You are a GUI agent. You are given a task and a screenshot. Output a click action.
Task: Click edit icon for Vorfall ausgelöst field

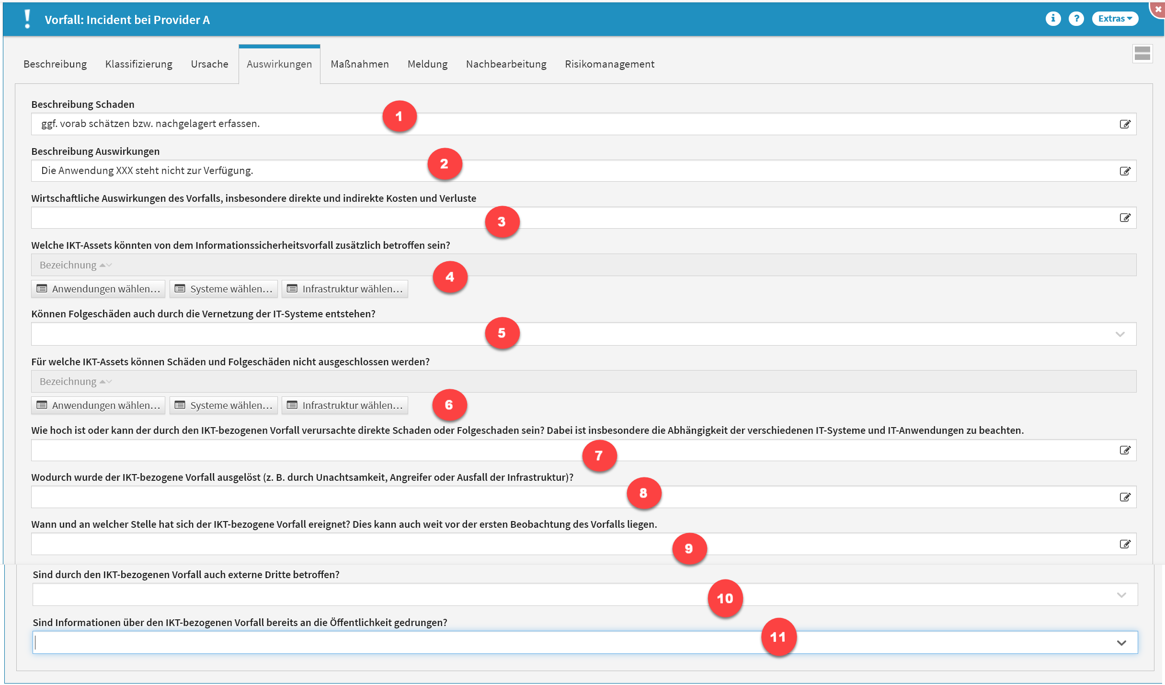[1125, 497]
